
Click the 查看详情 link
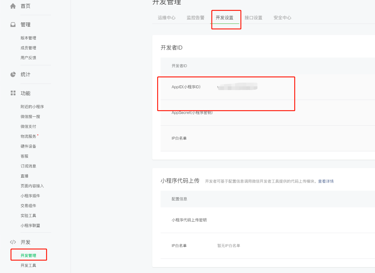click(x=326, y=181)
